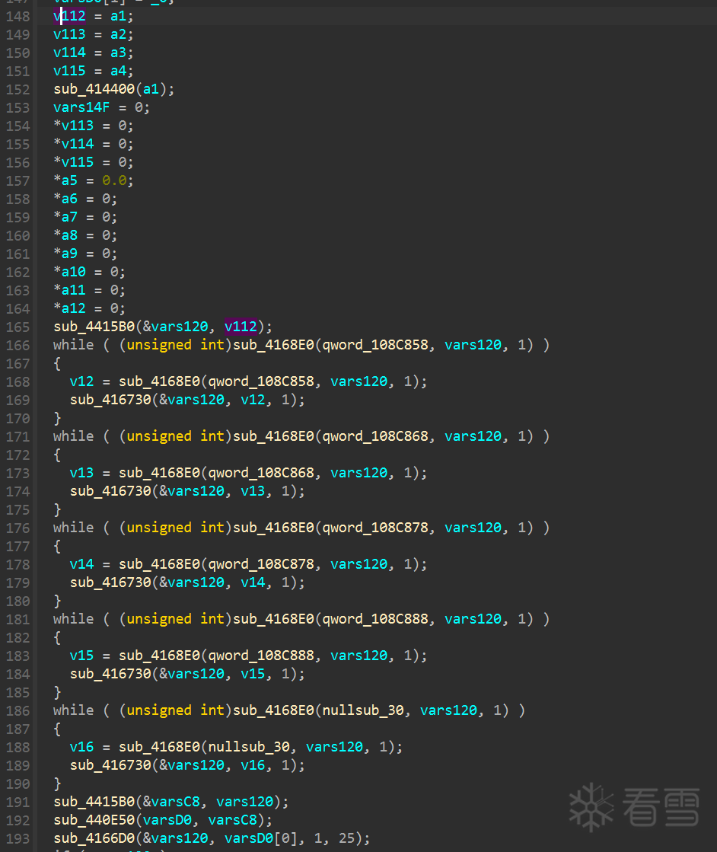
Task: Select *a12 on line 164
Action: click(x=69, y=308)
